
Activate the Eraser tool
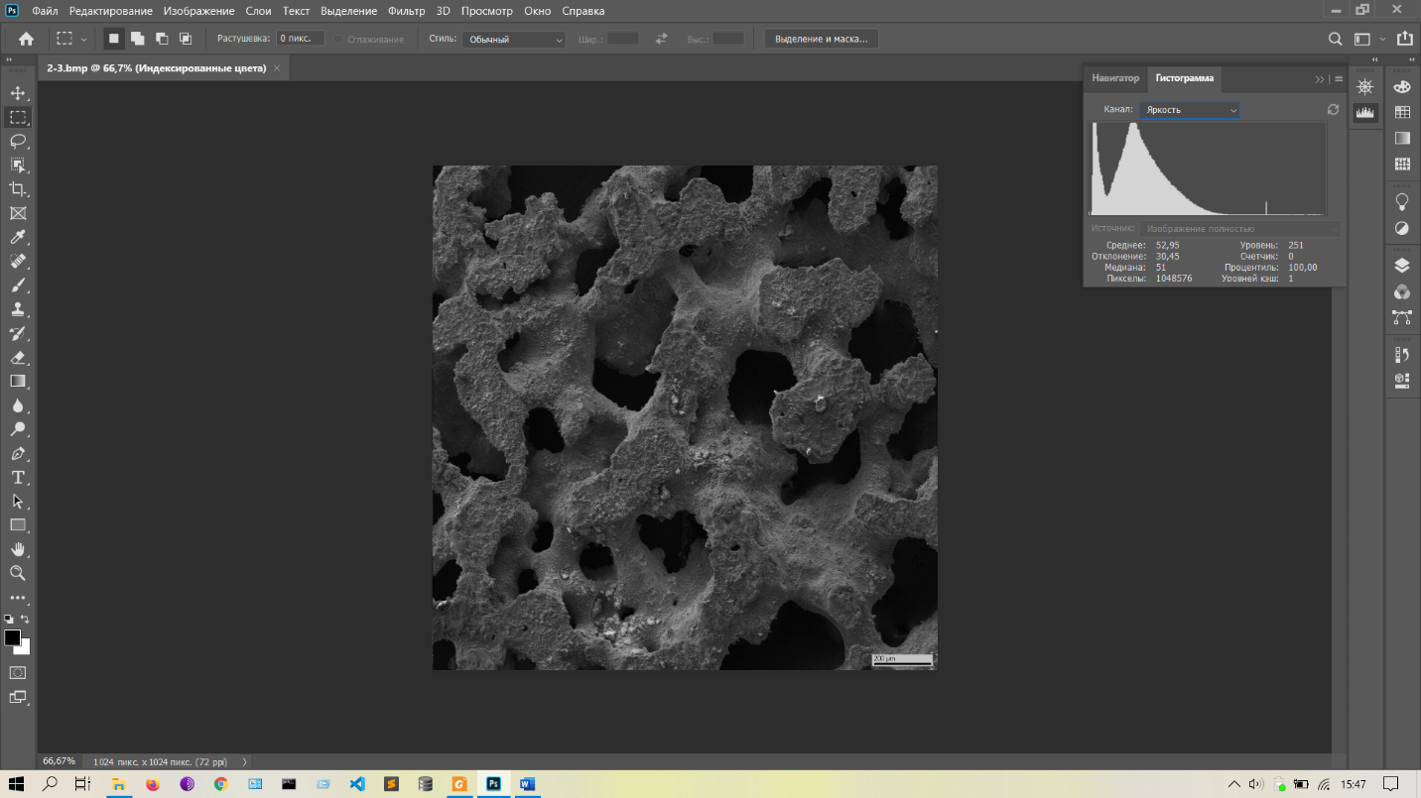(x=18, y=358)
